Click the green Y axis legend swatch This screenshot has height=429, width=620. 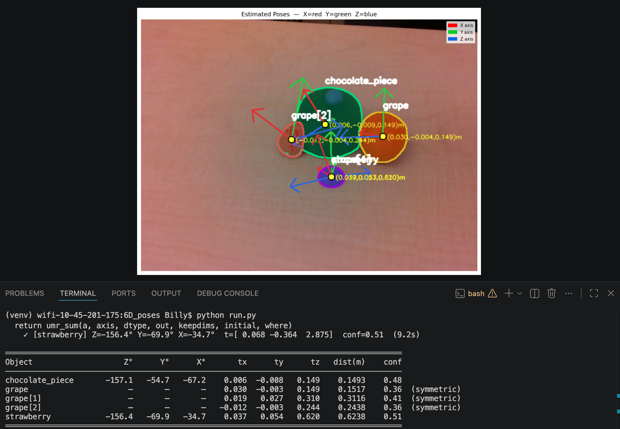(453, 32)
